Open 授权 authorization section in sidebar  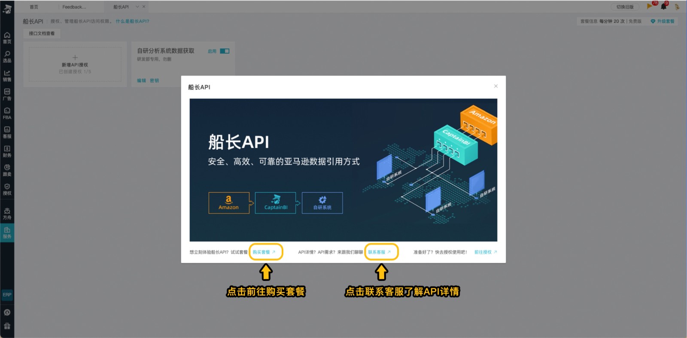coord(7,189)
